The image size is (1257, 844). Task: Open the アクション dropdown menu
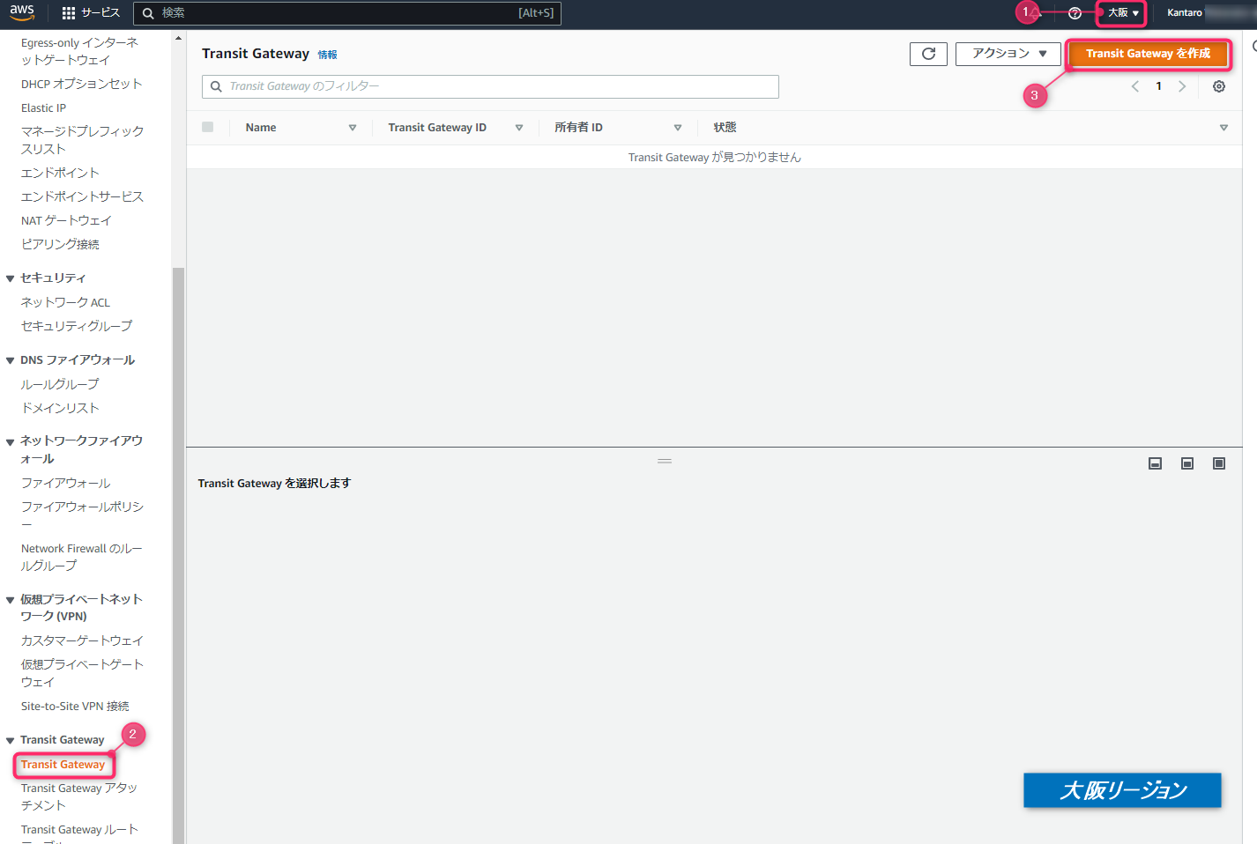point(1009,54)
